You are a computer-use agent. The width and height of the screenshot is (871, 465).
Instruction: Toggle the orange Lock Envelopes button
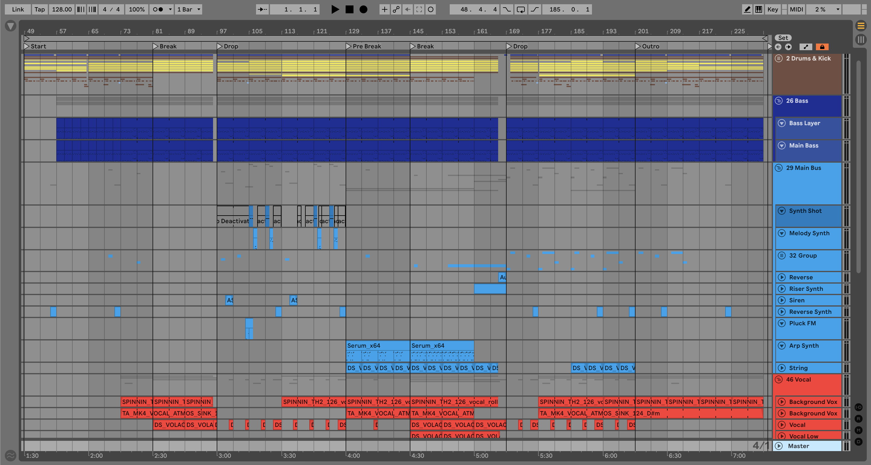(822, 47)
